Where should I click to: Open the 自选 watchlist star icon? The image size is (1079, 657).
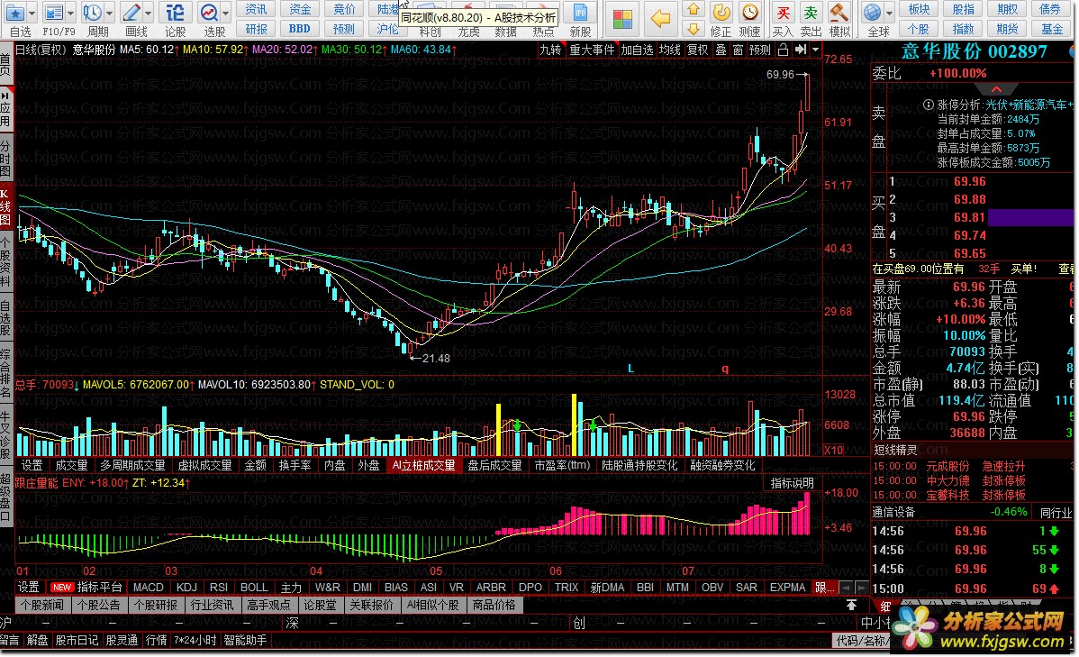[x=15, y=13]
